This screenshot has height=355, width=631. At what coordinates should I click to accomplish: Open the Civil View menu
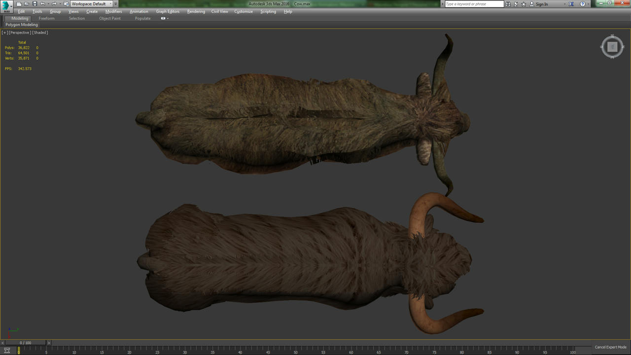click(x=220, y=11)
